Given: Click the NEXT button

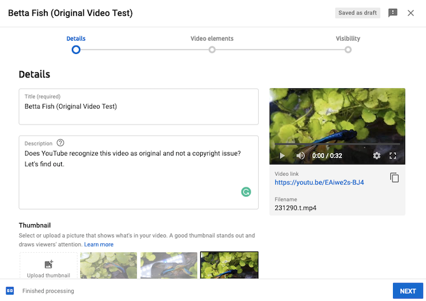Looking at the screenshot, I should (408, 291).
